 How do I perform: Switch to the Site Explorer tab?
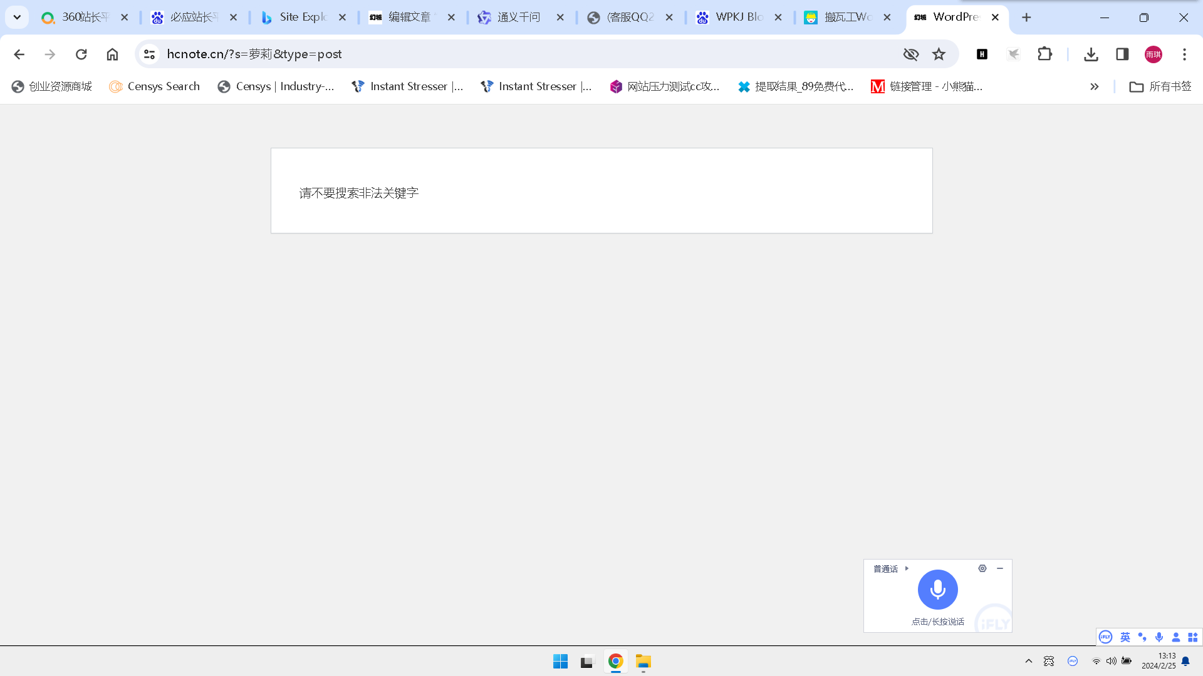point(303,18)
